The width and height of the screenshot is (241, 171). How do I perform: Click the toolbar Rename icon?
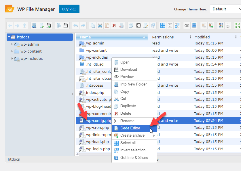point(138,25)
